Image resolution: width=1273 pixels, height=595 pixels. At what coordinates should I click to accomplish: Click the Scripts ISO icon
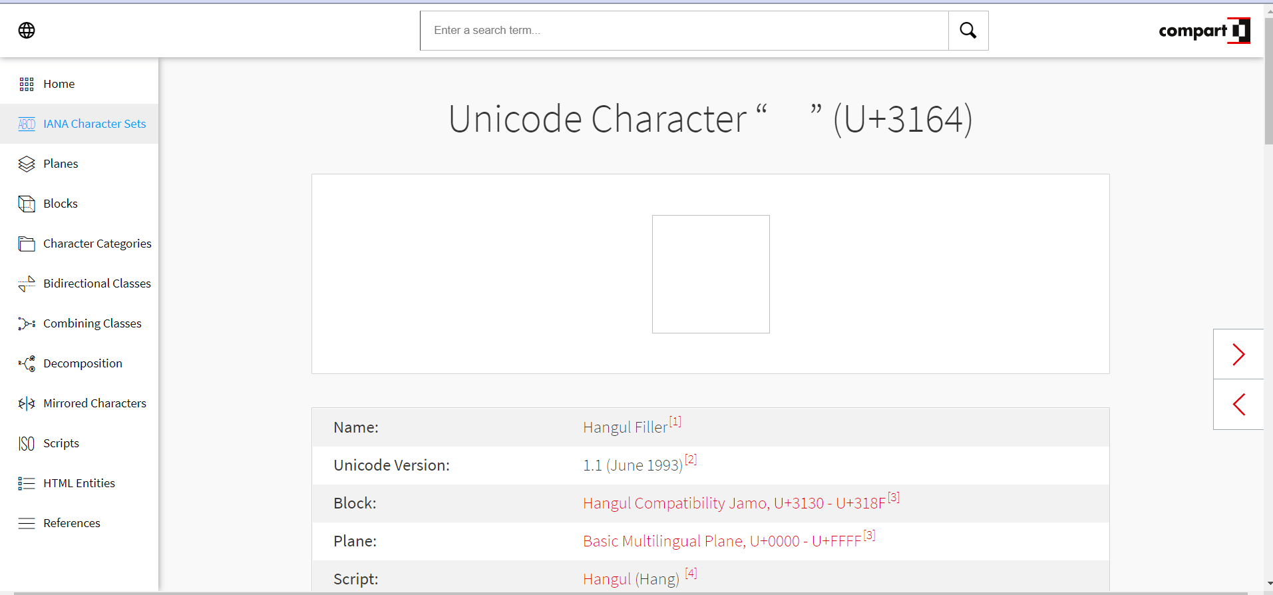pos(27,443)
